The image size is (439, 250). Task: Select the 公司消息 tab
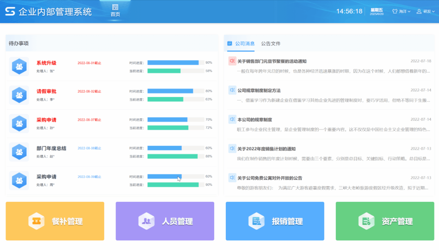click(245, 43)
